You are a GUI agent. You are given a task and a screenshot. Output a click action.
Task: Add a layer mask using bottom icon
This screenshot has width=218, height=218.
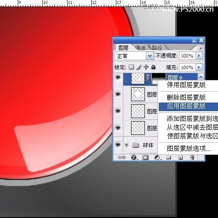[x=145, y=157]
